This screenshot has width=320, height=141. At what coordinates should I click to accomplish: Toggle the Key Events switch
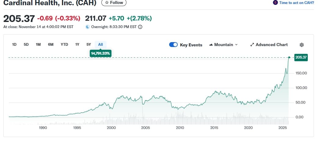(x=173, y=45)
